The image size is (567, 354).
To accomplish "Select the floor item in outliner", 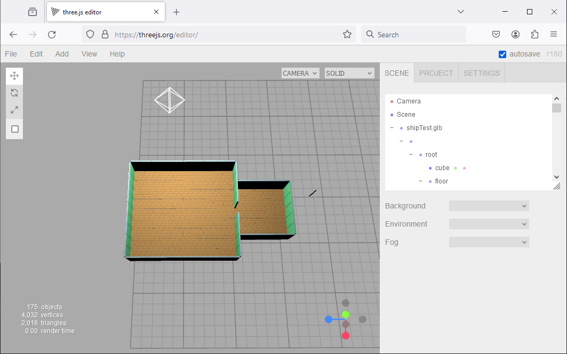I will click(x=441, y=181).
